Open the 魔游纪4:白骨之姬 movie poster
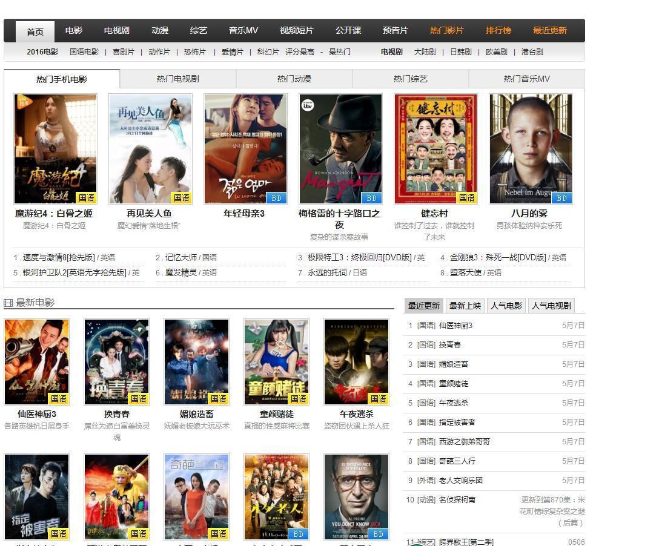The height and width of the screenshot is (546, 659). (x=55, y=149)
